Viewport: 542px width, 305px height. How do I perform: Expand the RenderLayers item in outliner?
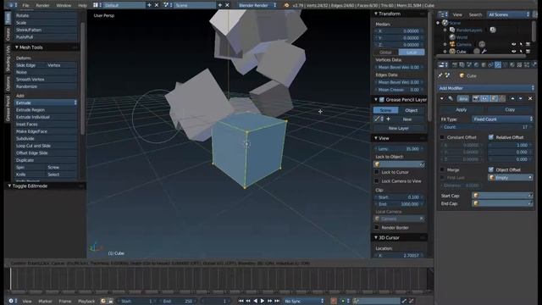click(445, 30)
